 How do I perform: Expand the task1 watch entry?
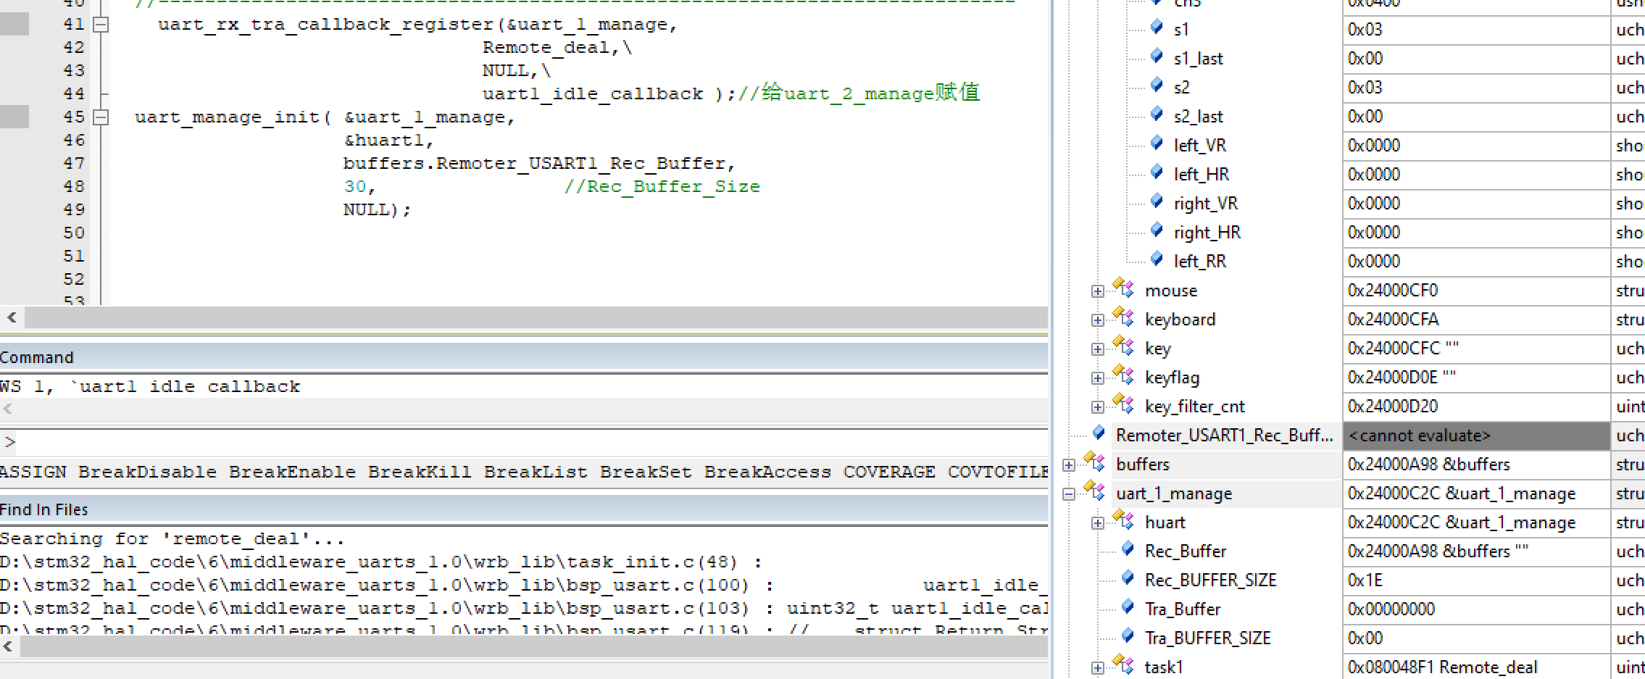pyautogui.click(x=1097, y=666)
